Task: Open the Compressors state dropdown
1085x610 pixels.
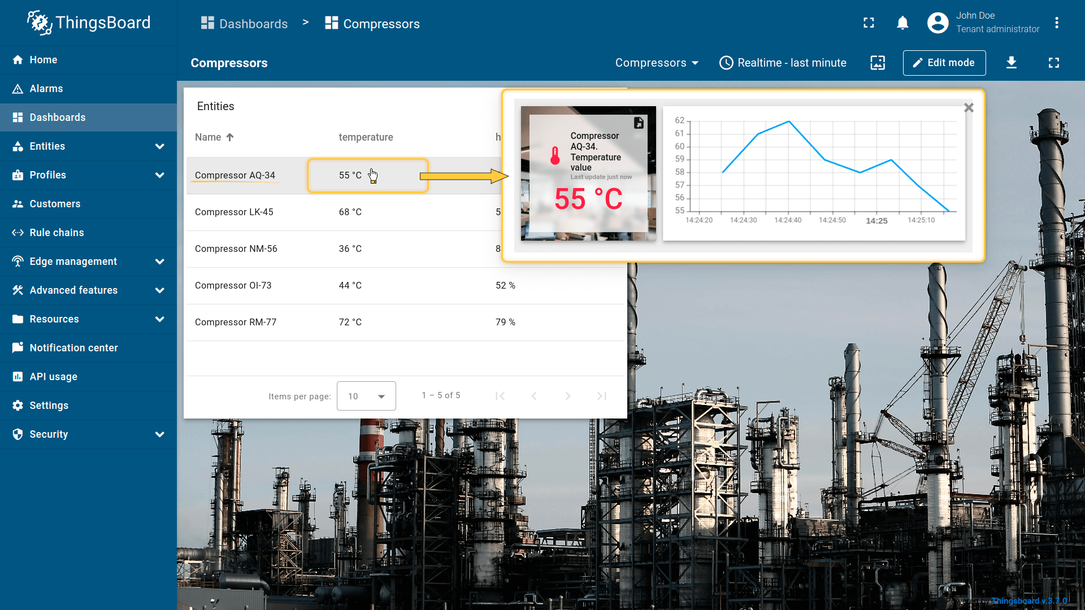Action: (657, 63)
